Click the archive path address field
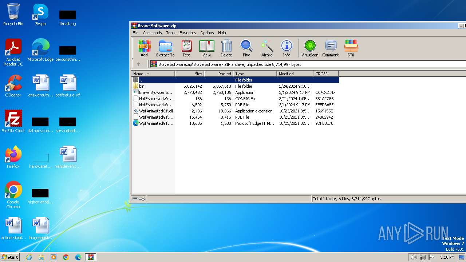 click(x=308, y=64)
